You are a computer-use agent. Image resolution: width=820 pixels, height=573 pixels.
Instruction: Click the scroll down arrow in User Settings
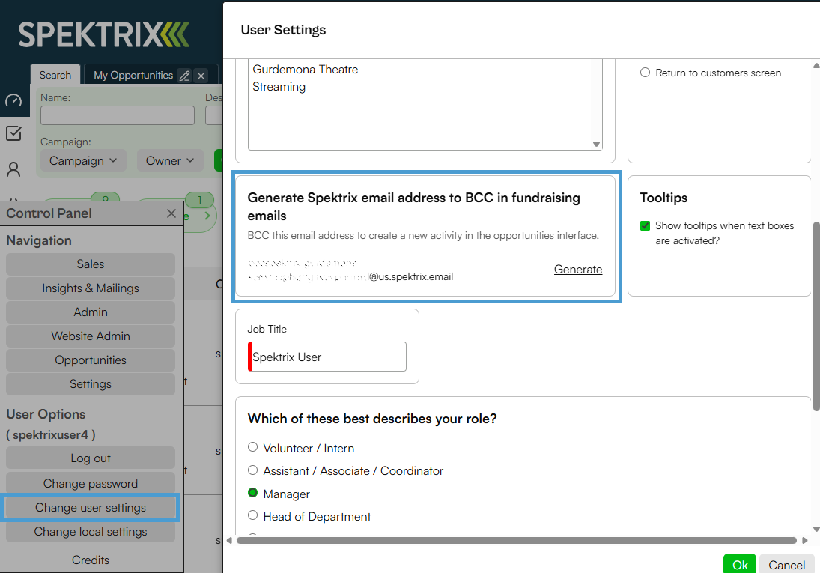click(816, 530)
